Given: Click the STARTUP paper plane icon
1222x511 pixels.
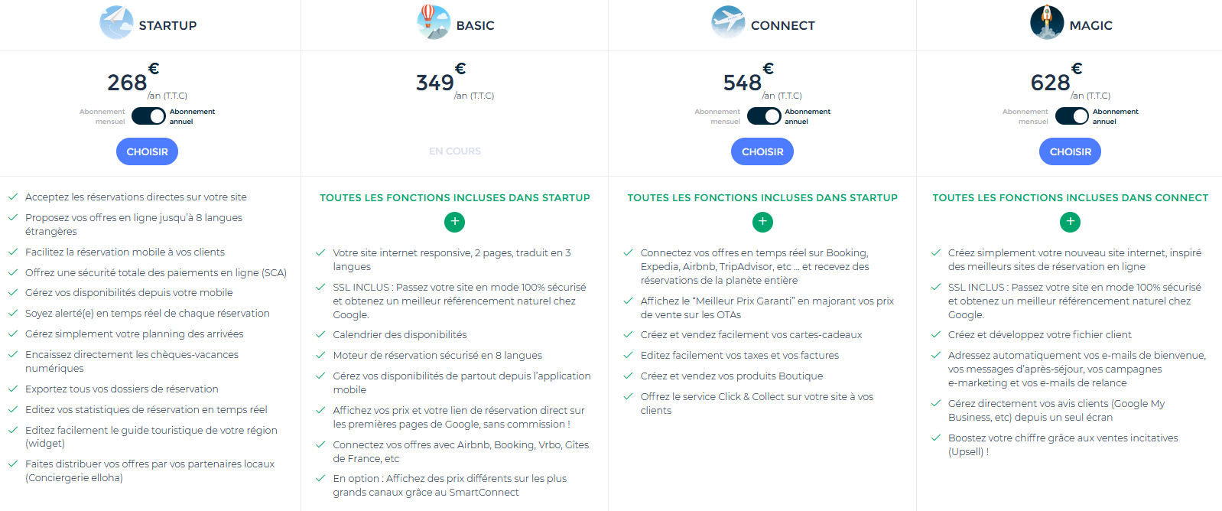Looking at the screenshot, I should click(116, 22).
